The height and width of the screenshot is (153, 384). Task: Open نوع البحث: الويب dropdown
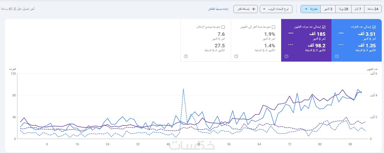coord(276,9)
